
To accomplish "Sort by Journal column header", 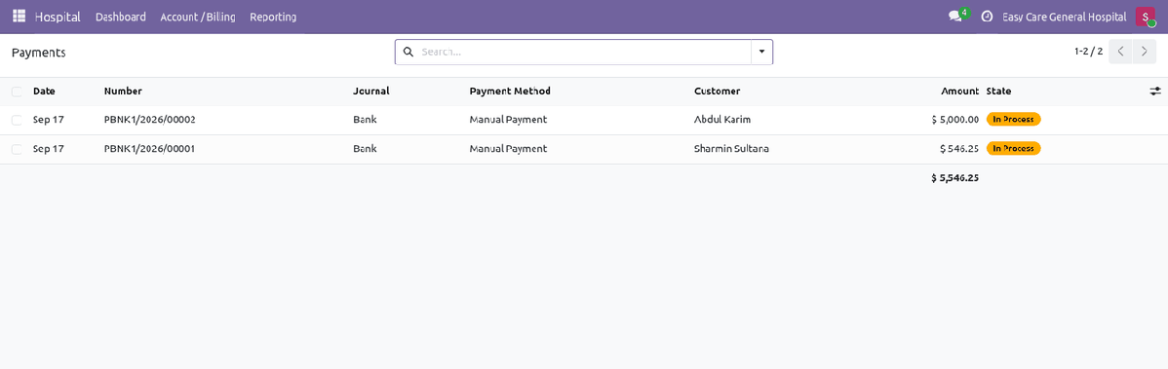I will [370, 91].
